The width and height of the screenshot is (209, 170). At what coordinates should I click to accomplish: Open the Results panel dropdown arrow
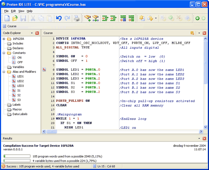coord(199,138)
